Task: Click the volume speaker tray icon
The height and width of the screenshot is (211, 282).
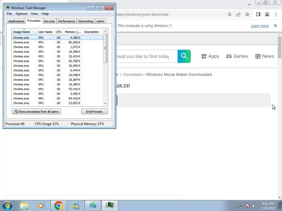Action: click(254, 206)
